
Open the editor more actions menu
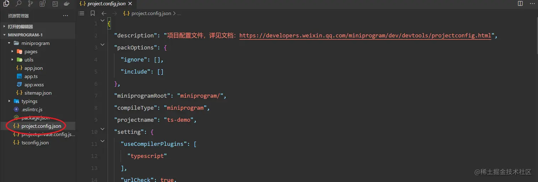click(x=532, y=4)
